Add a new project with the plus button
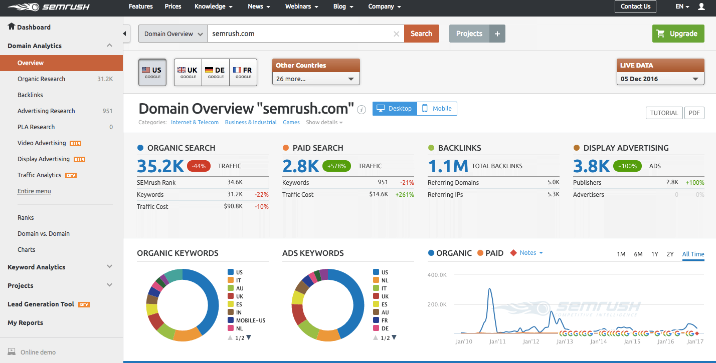The image size is (716, 363). (497, 34)
